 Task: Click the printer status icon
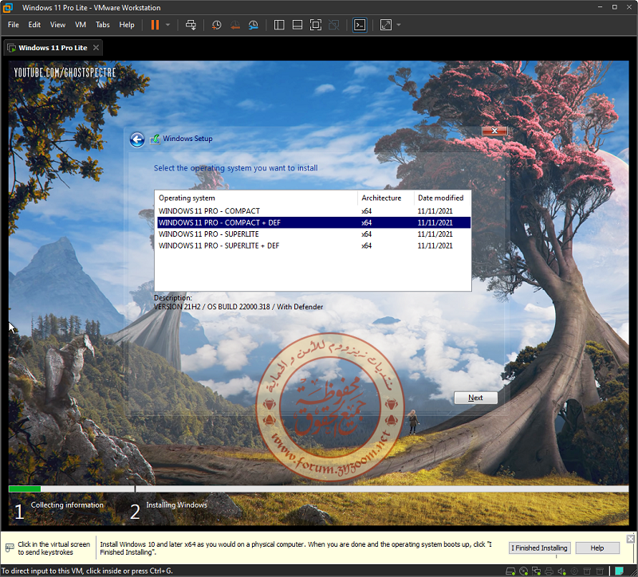[x=549, y=571]
